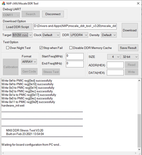Open the 32-bit width dropdown
This screenshot has height=155, width=142.
(x=130, y=57)
